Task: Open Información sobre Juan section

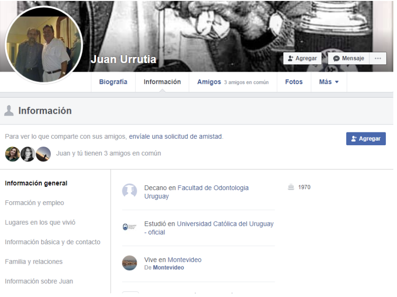Action: 39,281
